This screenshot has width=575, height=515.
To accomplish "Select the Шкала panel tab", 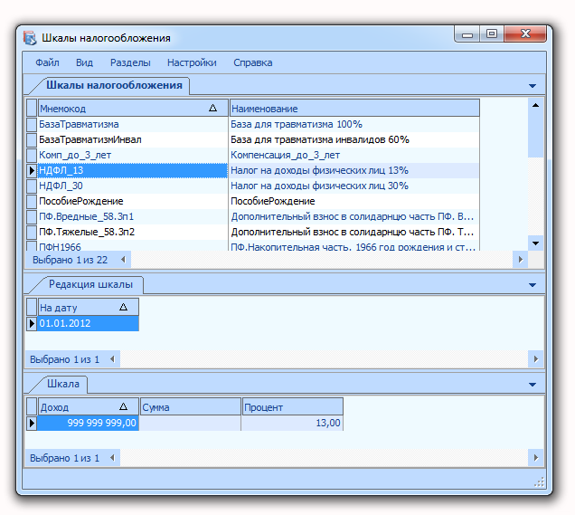I will point(63,384).
